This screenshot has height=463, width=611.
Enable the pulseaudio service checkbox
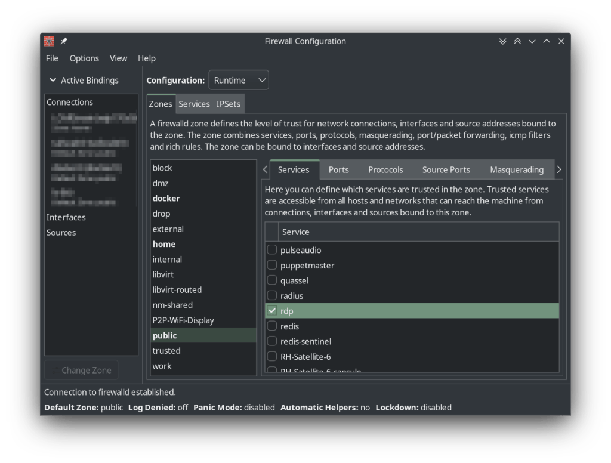tap(272, 250)
